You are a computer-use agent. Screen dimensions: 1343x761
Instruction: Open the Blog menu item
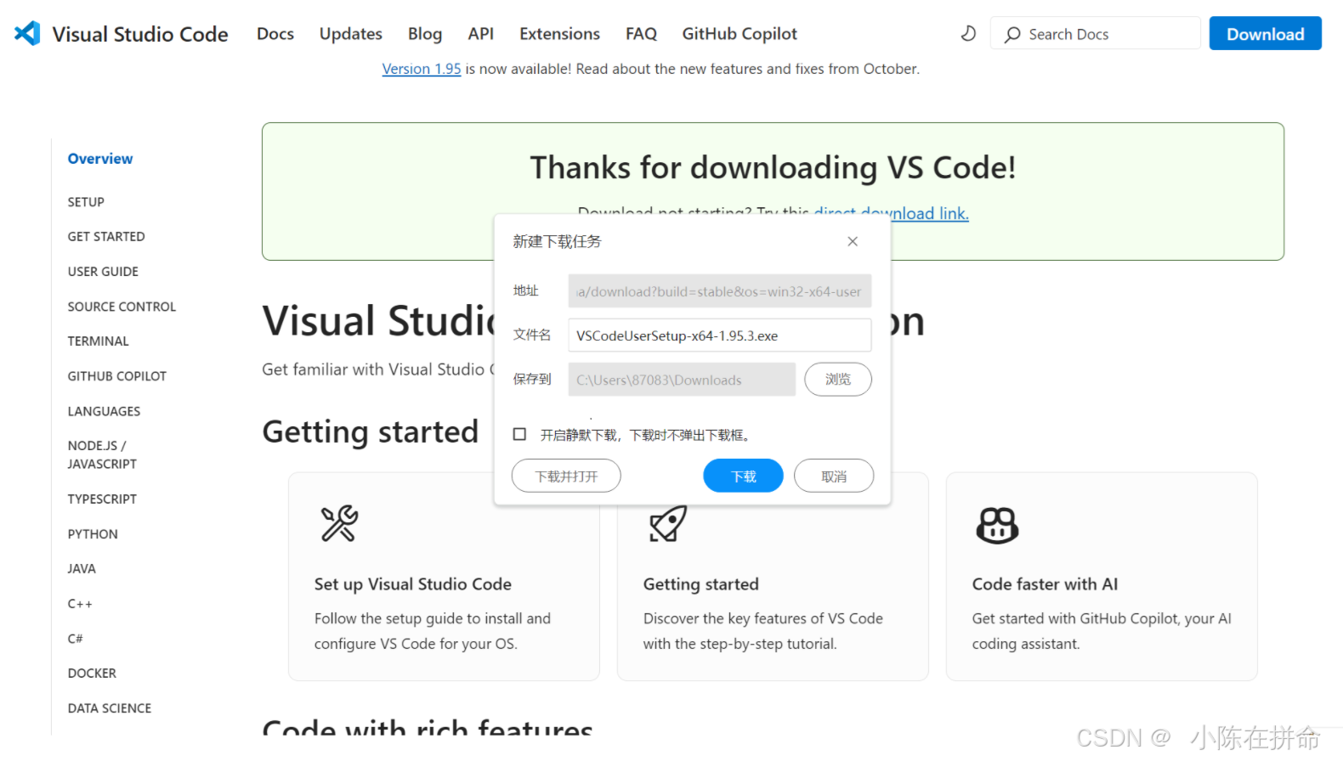[425, 34]
